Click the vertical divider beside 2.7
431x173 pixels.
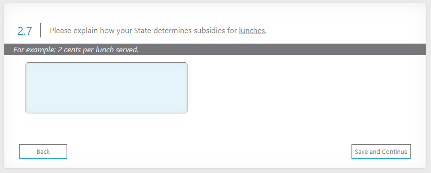tap(41, 30)
